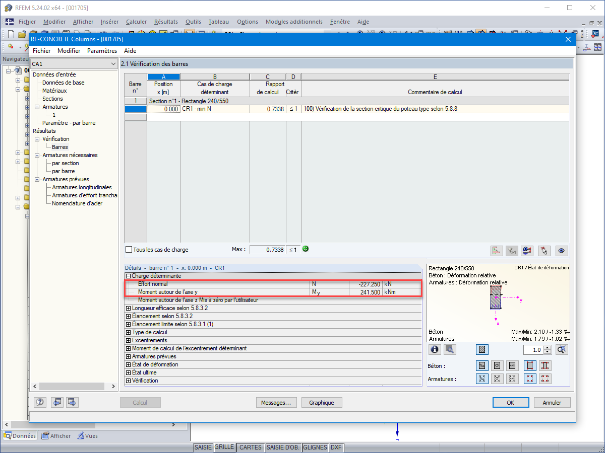Show Armatures stress sigma icon
This screenshot has width=605, height=453.
[497, 379]
